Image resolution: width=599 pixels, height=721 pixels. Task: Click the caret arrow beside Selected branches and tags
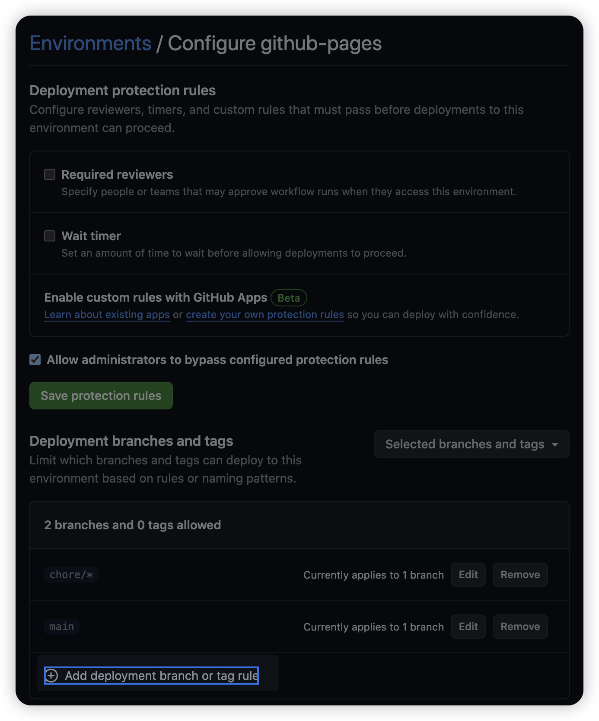(x=555, y=444)
